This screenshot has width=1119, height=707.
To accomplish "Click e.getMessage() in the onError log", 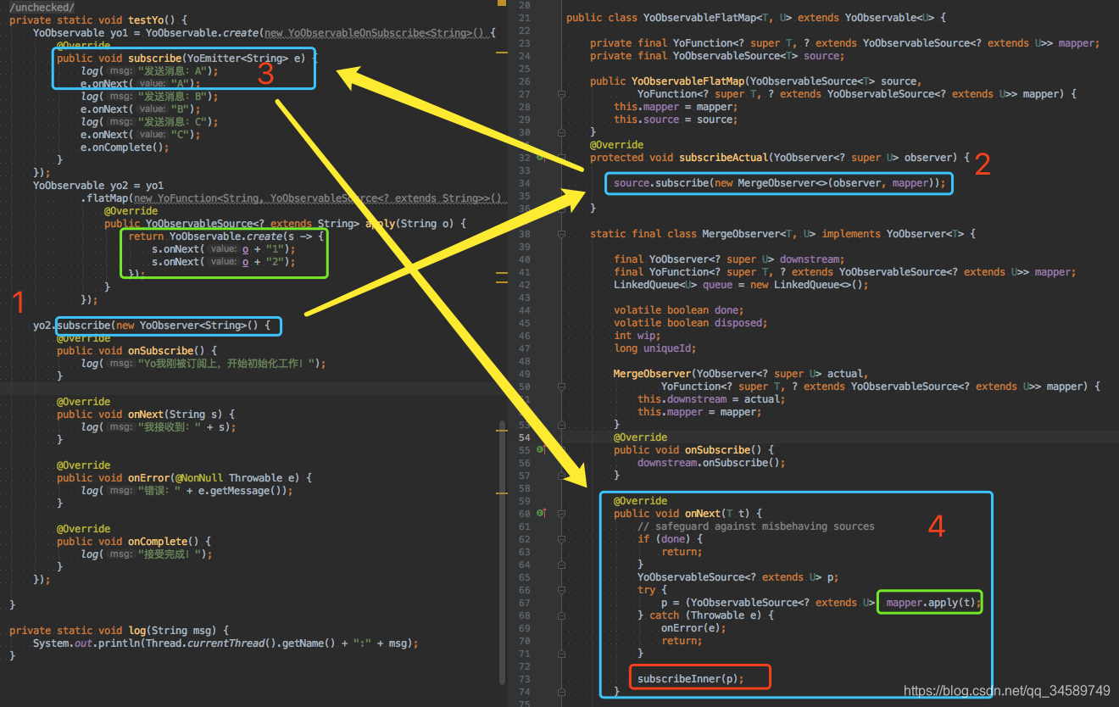I will coord(240,491).
